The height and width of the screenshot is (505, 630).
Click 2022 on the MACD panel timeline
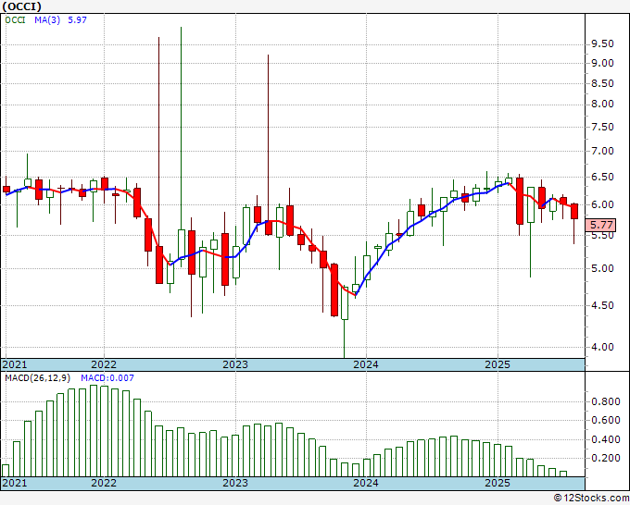104,483
